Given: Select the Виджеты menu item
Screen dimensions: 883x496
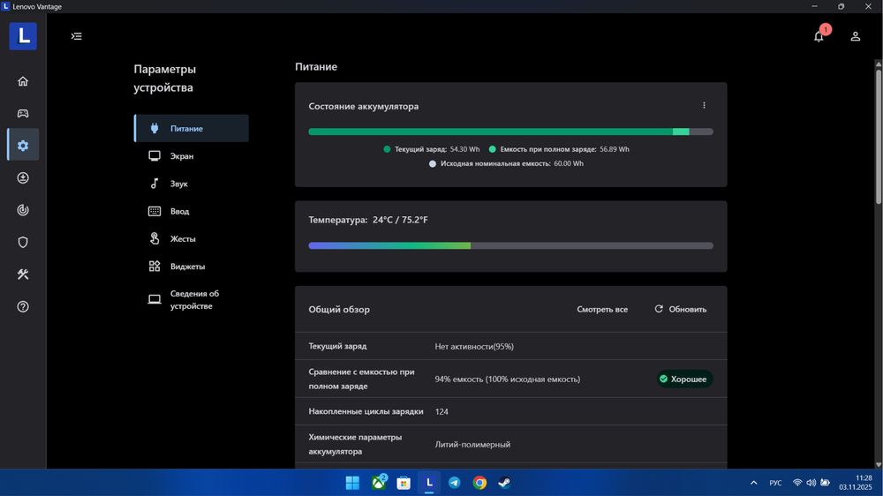Looking at the screenshot, I should pos(192,267).
